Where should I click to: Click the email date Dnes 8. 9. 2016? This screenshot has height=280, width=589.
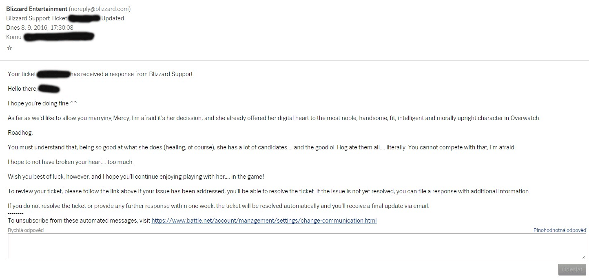(x=40, y=28)
